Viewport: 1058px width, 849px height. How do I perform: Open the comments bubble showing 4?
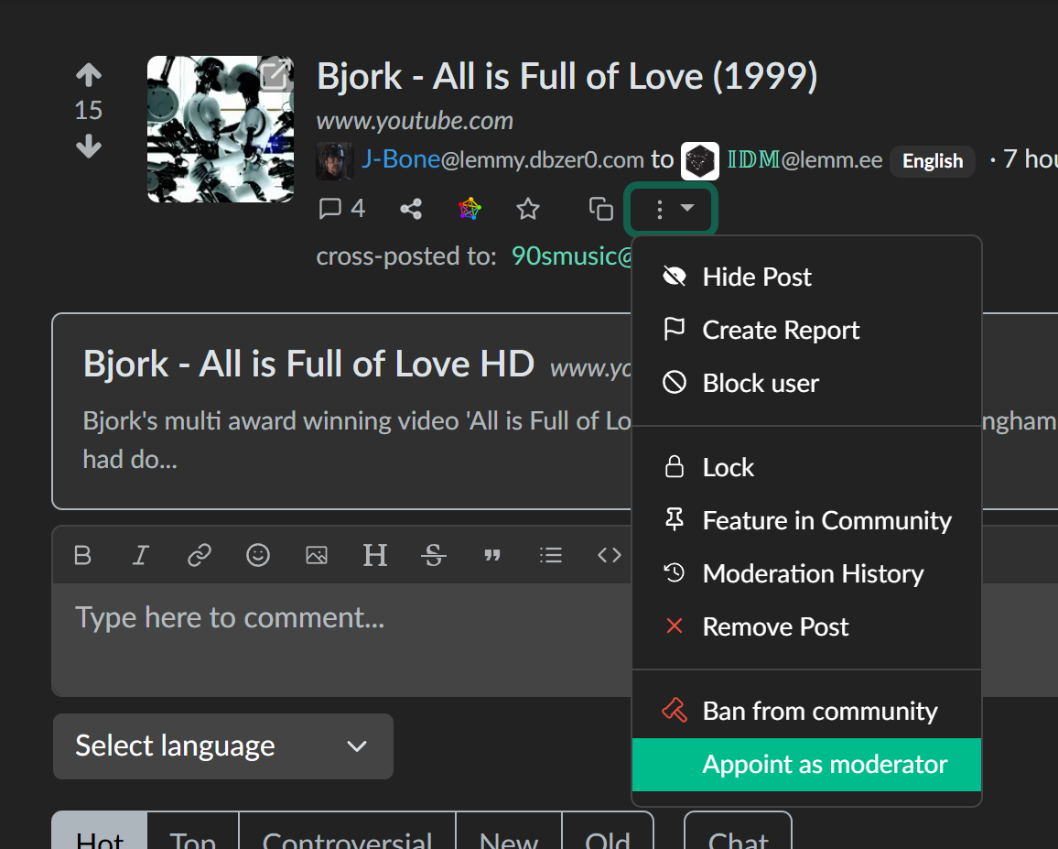tap(341, 209)
